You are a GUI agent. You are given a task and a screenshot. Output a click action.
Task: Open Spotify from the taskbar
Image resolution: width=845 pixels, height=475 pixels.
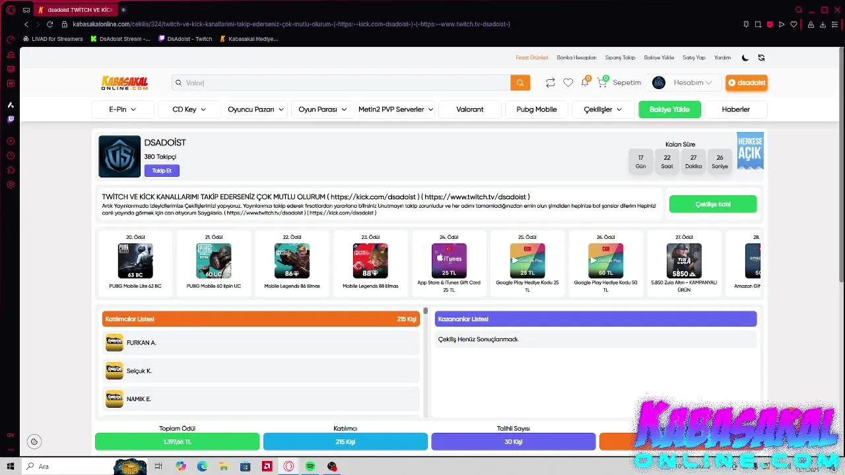[x=310, y=466]
